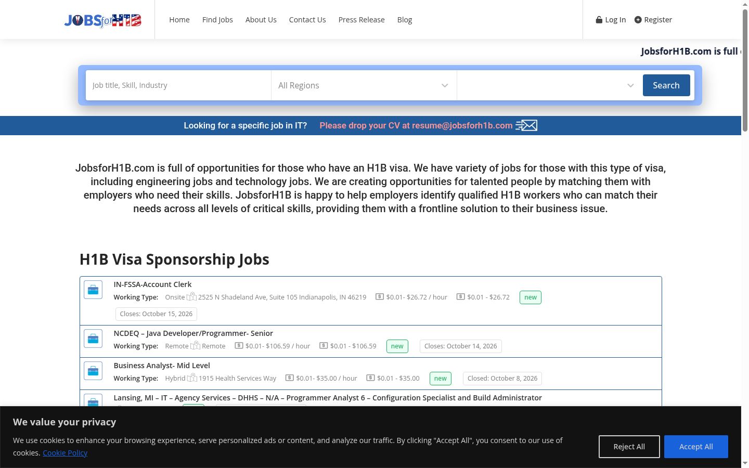Click briefcase icon for Business Analyst- Mid Level
The width and height of the screenshot is (749, 468).
click(x=93, y=371)
